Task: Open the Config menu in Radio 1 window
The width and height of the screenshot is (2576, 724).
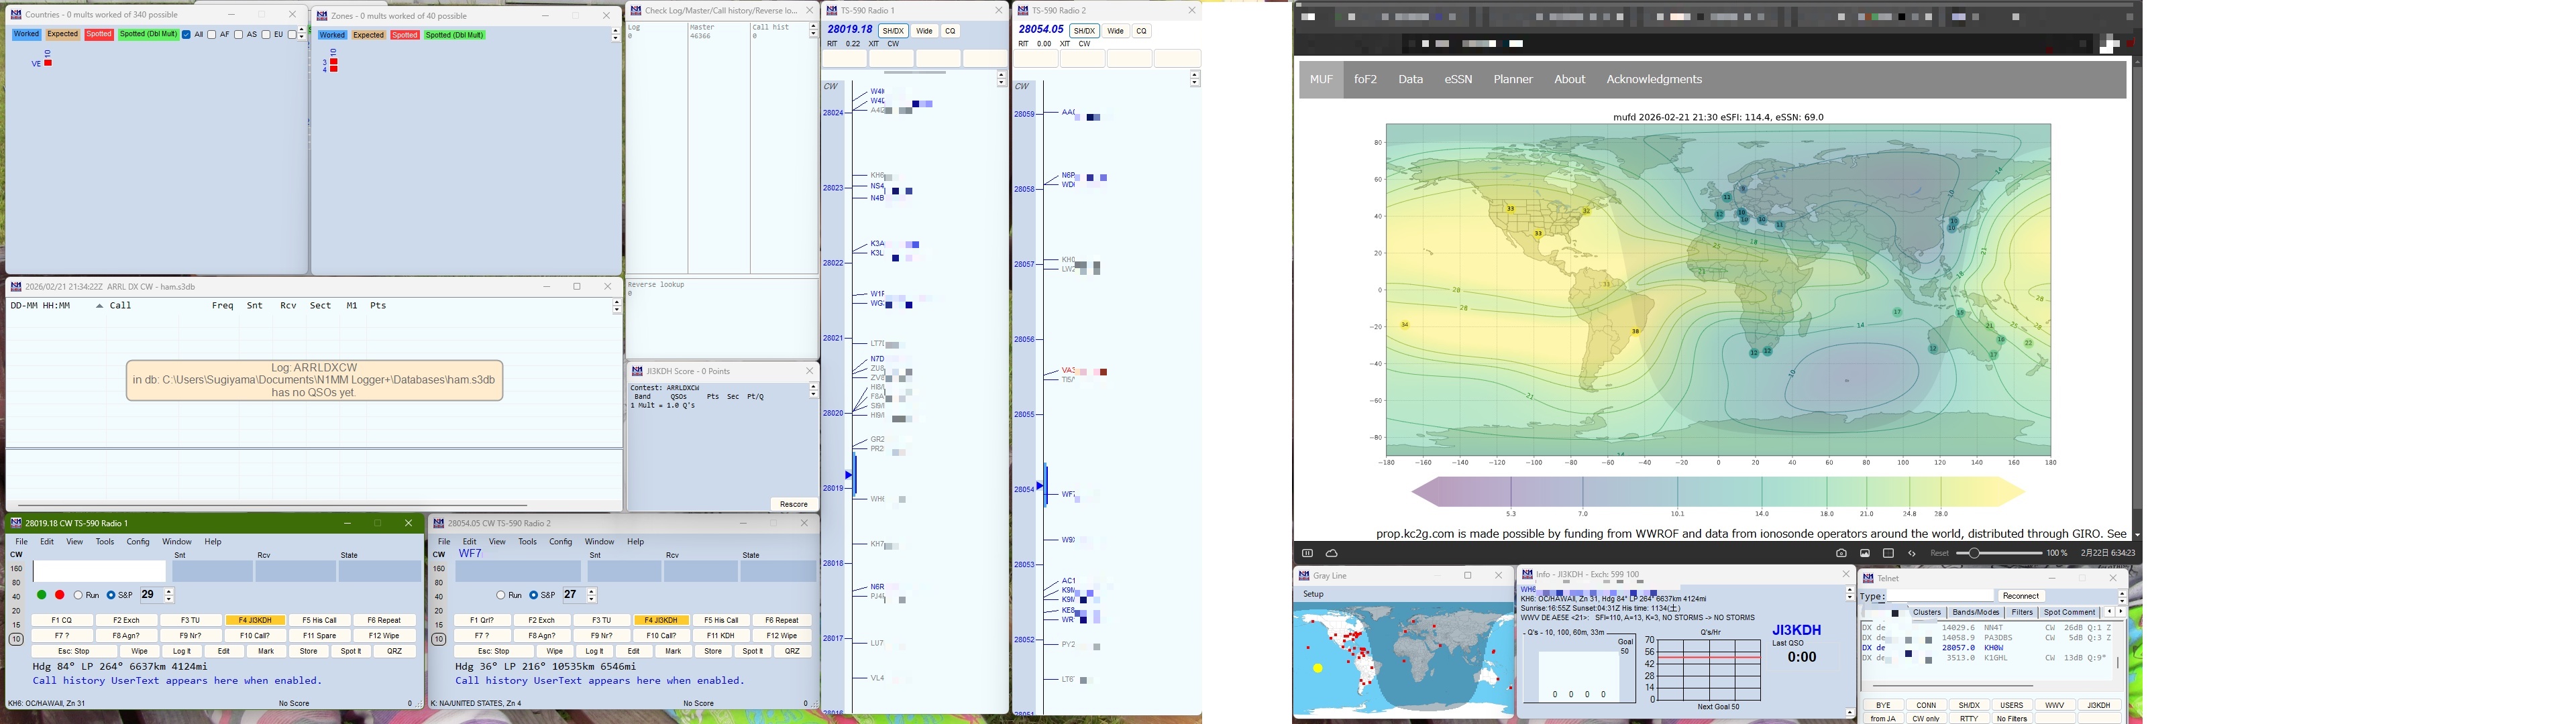Action: click(x=138, y=542)
